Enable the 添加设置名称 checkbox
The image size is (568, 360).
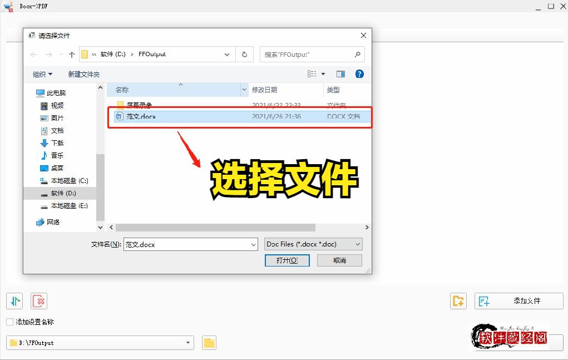[x=9, y=322]
